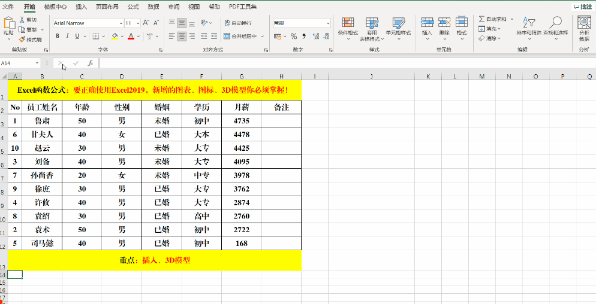Viewport: 596px width, 304px height.
Task: Click the Borders icon
Action: (95, 36)
